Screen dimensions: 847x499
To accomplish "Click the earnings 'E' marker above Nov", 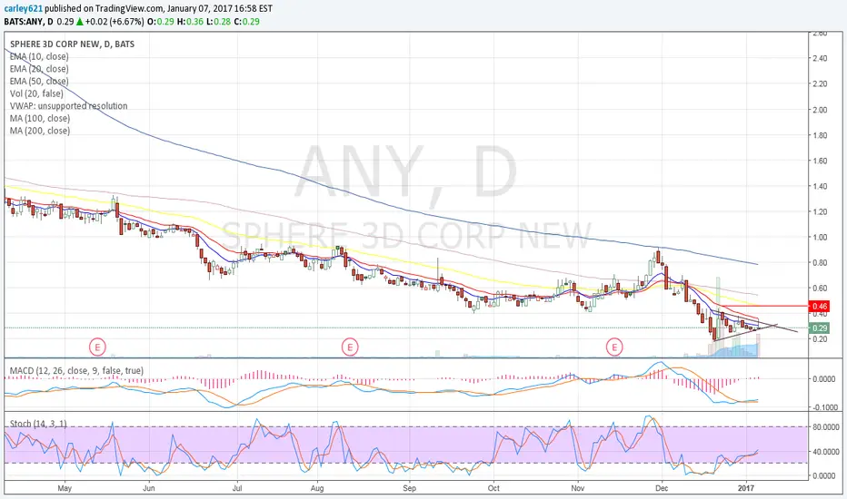I will (614, 347).
